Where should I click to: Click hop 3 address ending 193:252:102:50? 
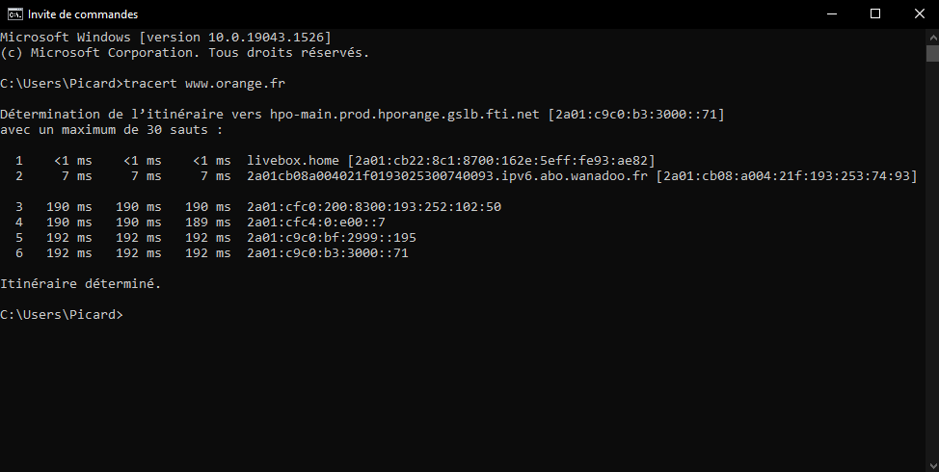pos(374,207)
